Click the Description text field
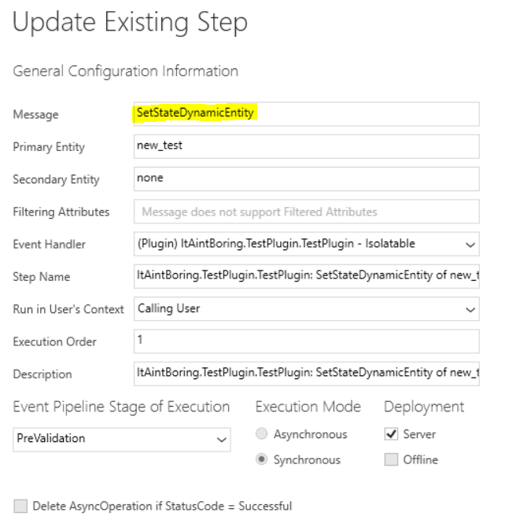505x520 pixels. click(306, 374)
